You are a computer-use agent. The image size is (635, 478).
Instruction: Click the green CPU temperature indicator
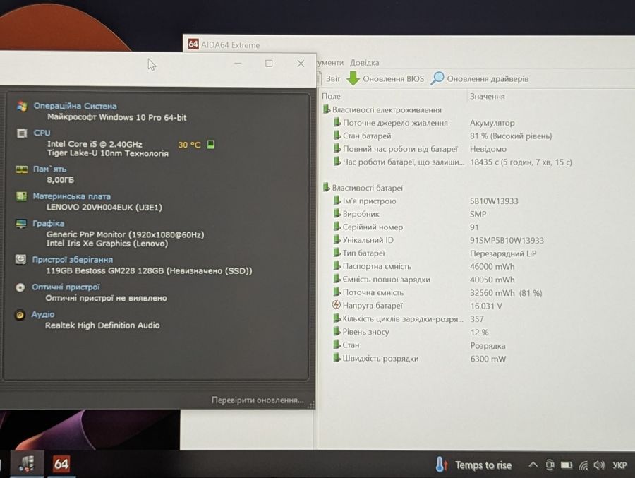pos(210,144)
